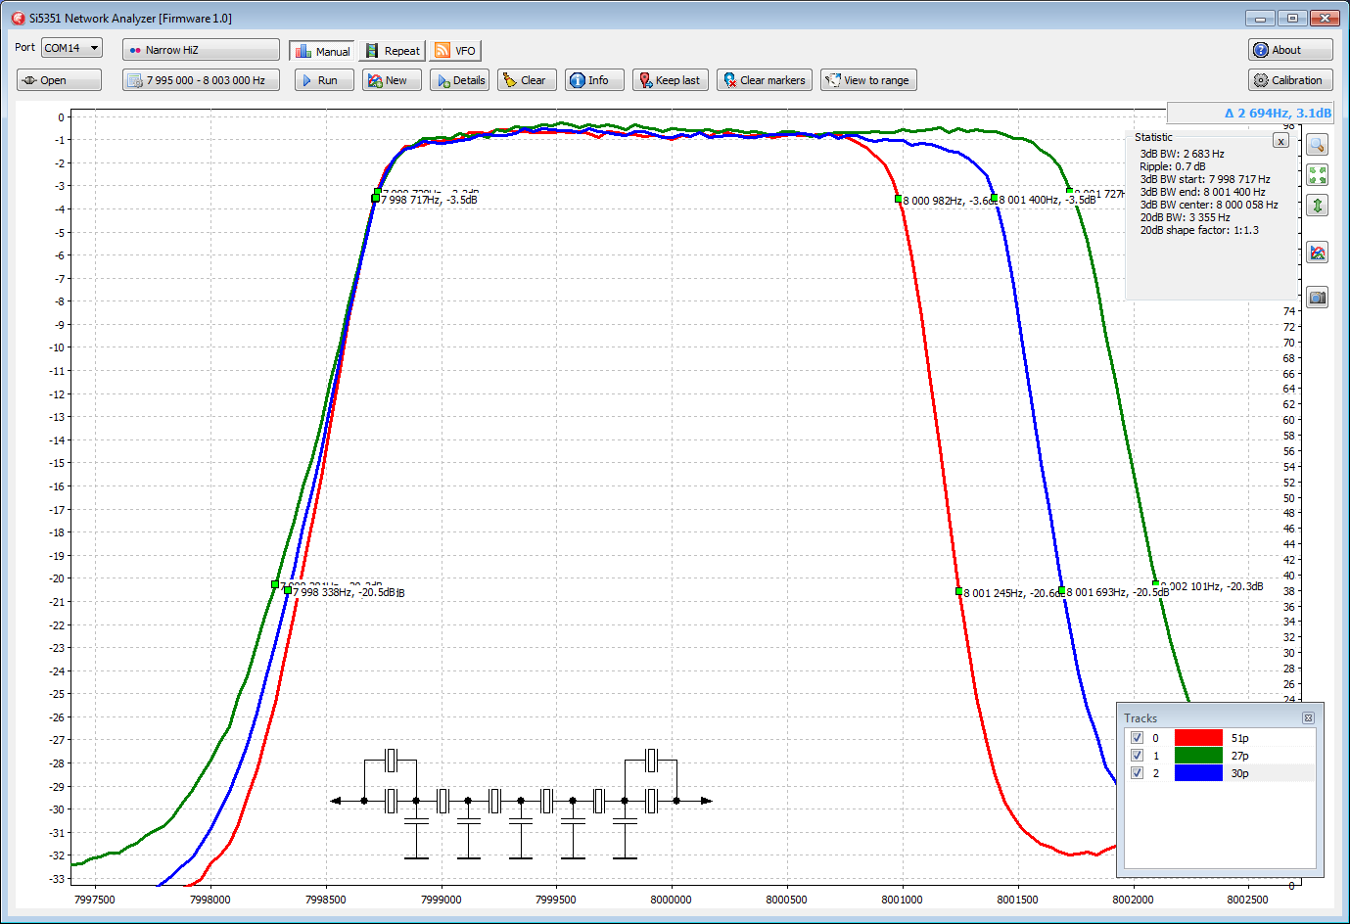Take a snapshot with the camera icon
The width and height of the screenshot is (1350, 924).
(1318, 298)
